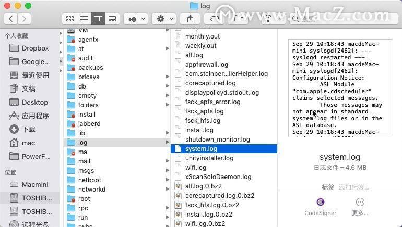The width and height of the screenshot is (402, 227).
Task: Open the group-by arrangement dropdown
Action: click(x=137, y=19)
